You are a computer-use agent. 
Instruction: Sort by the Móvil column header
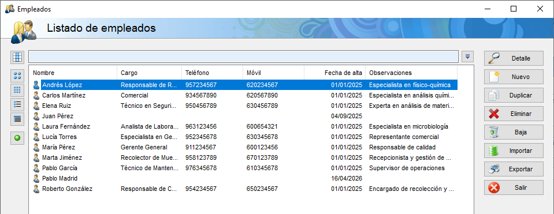(x=273, y=73)
